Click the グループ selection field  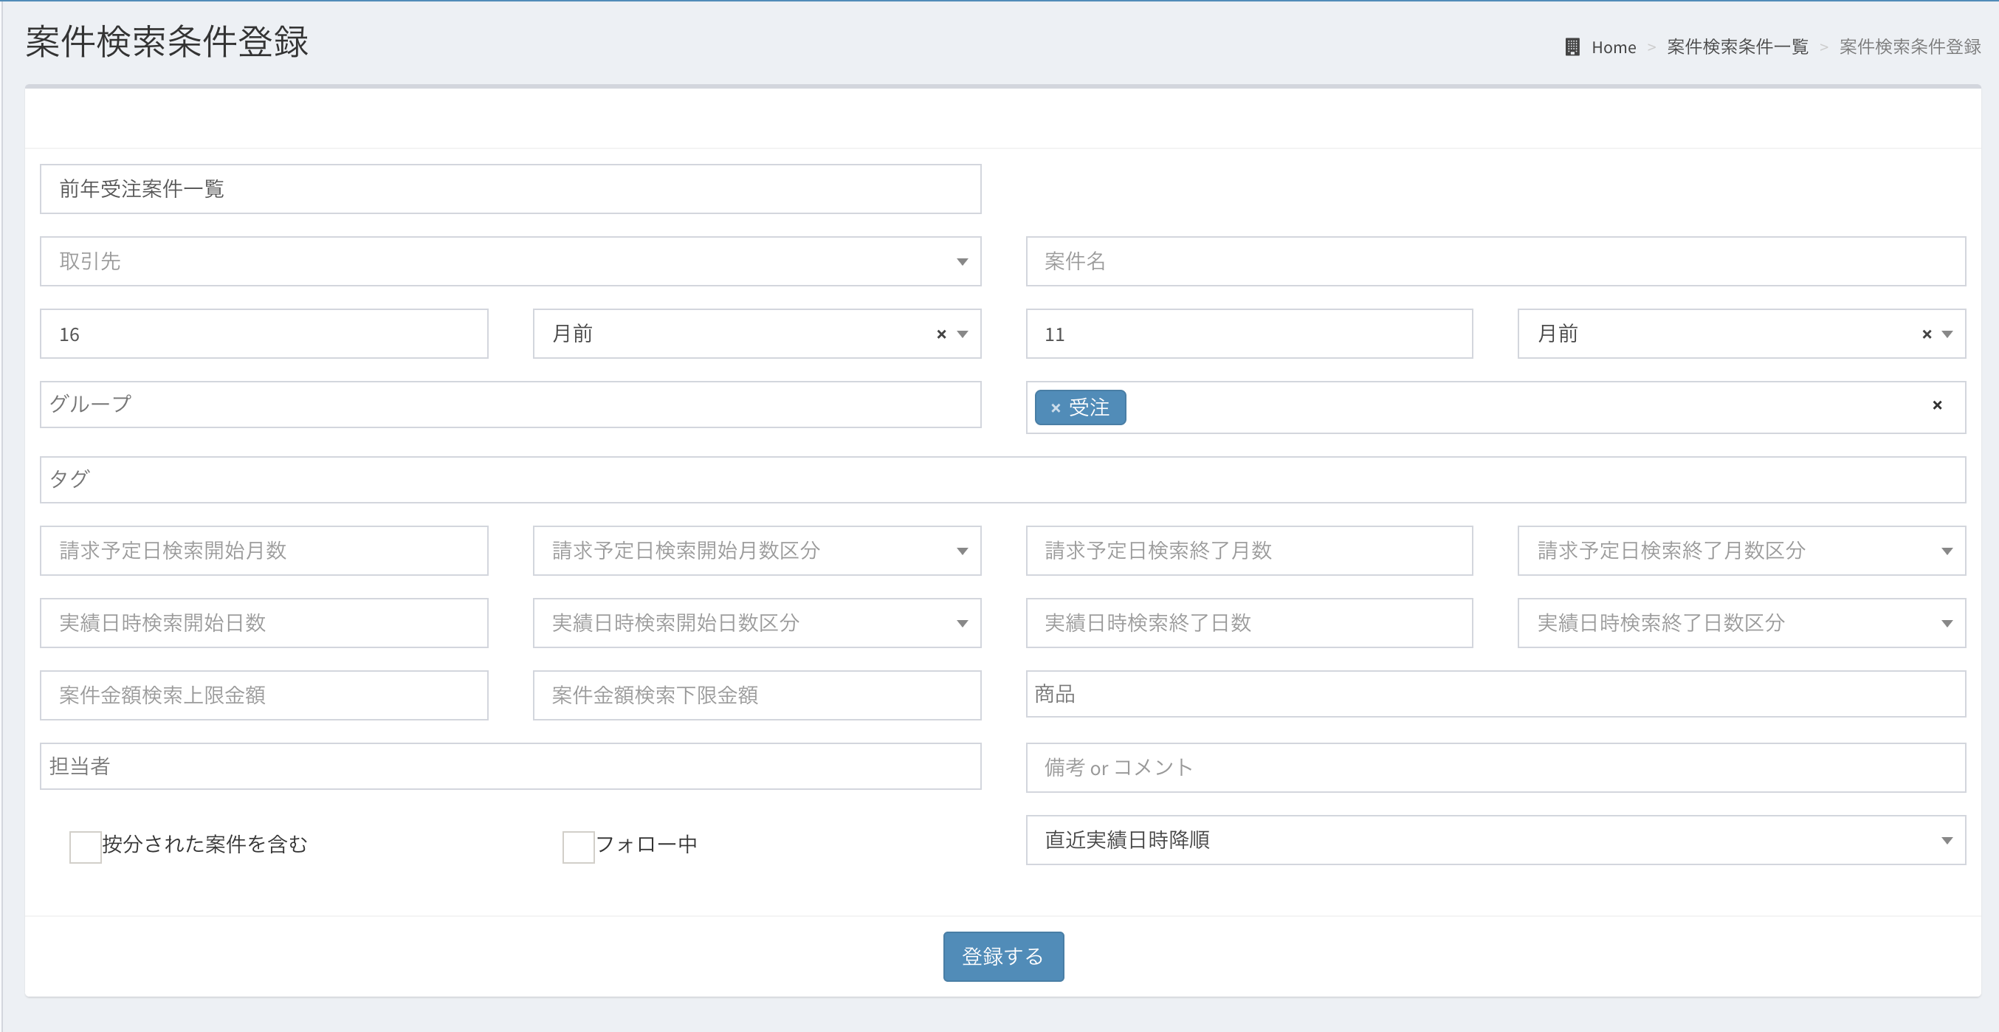click(510, 405)
